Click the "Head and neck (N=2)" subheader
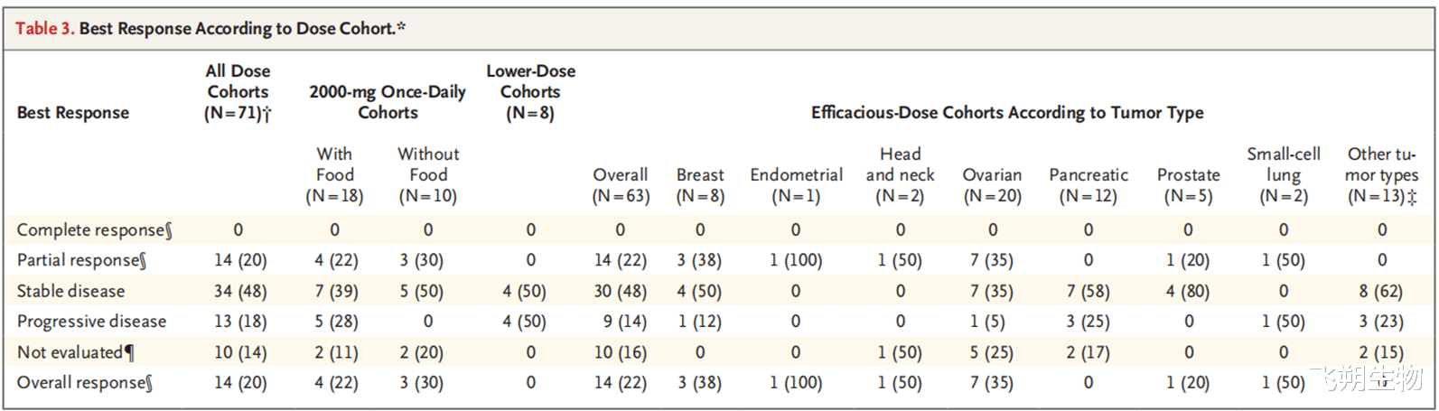This screenshot has height=411, width=1439. [900, 175]
